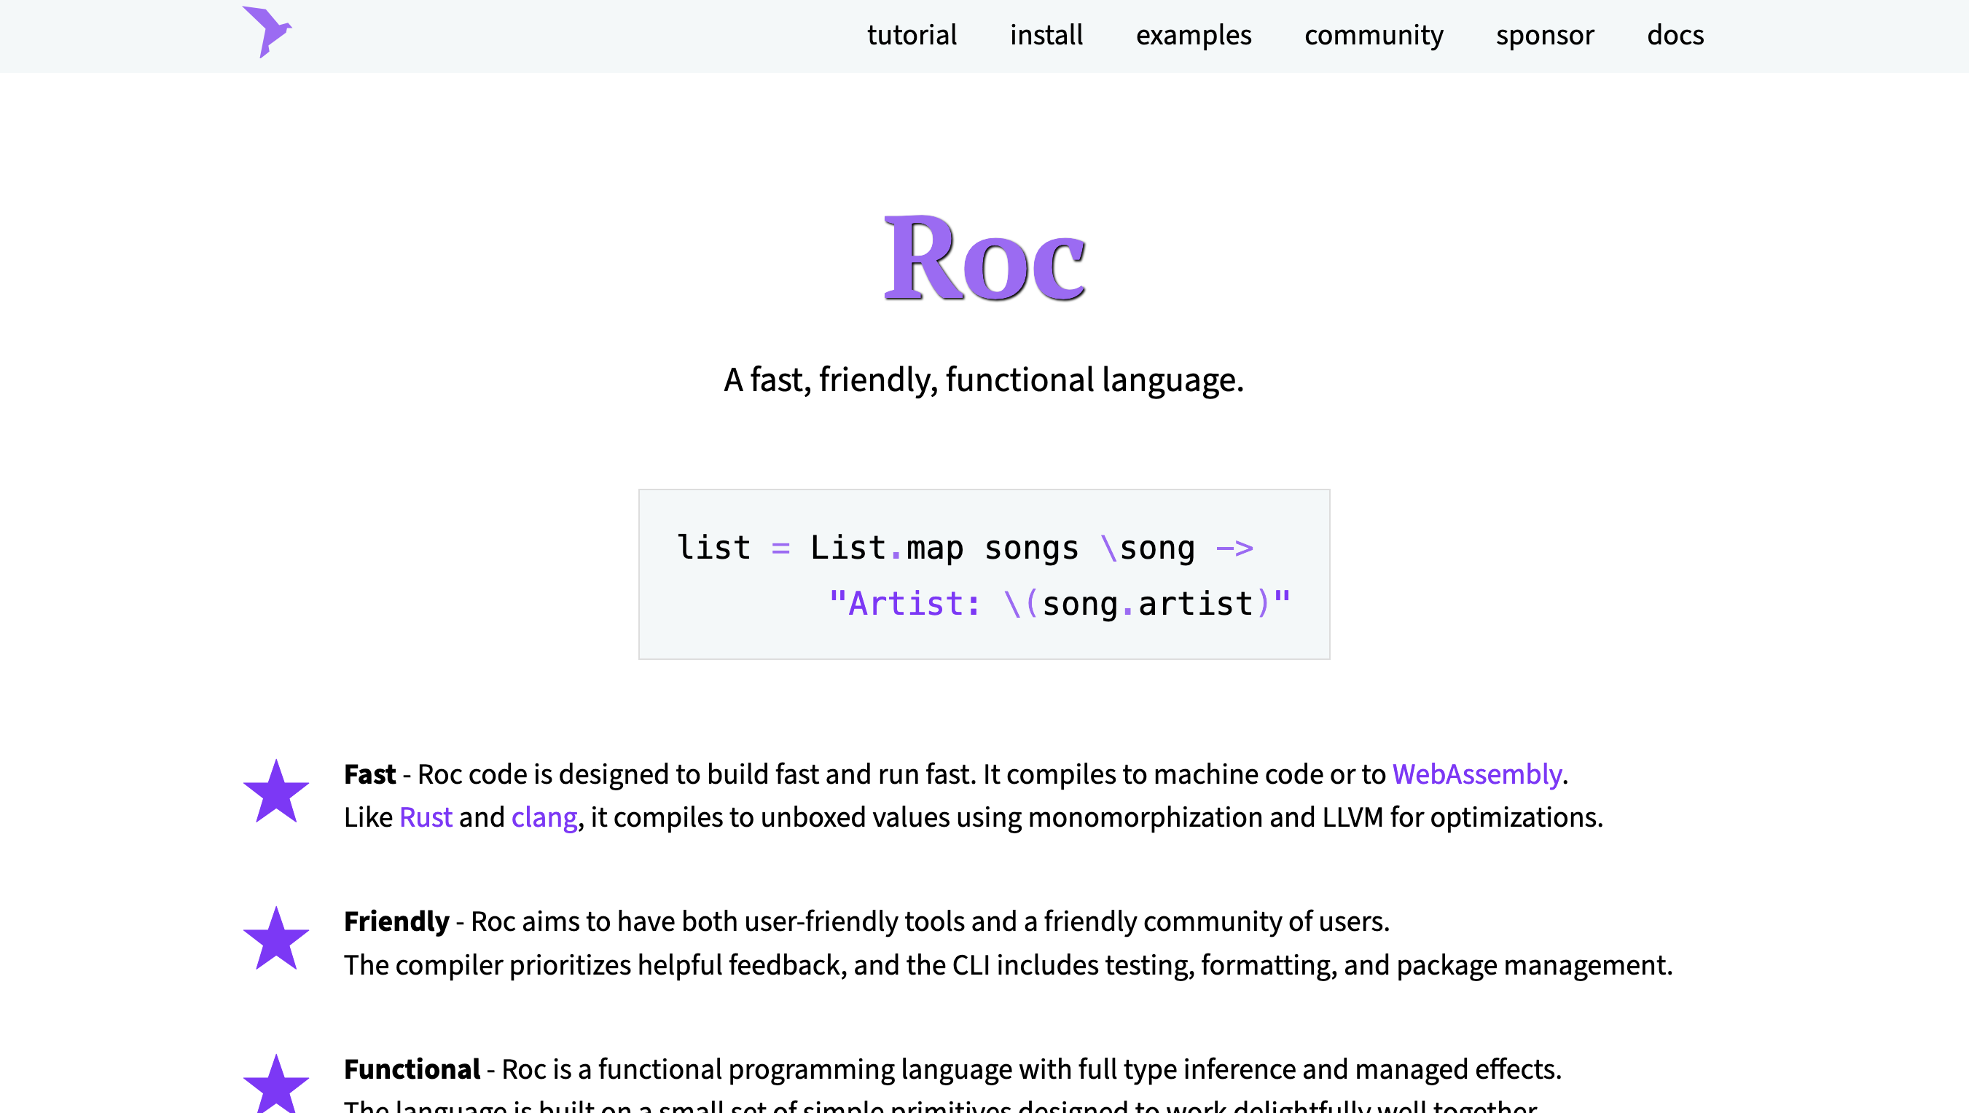The width and height of the screenshot is (1969, 1113).
Task: Click the bold Functional heading text
Action: coord(412,1069)
